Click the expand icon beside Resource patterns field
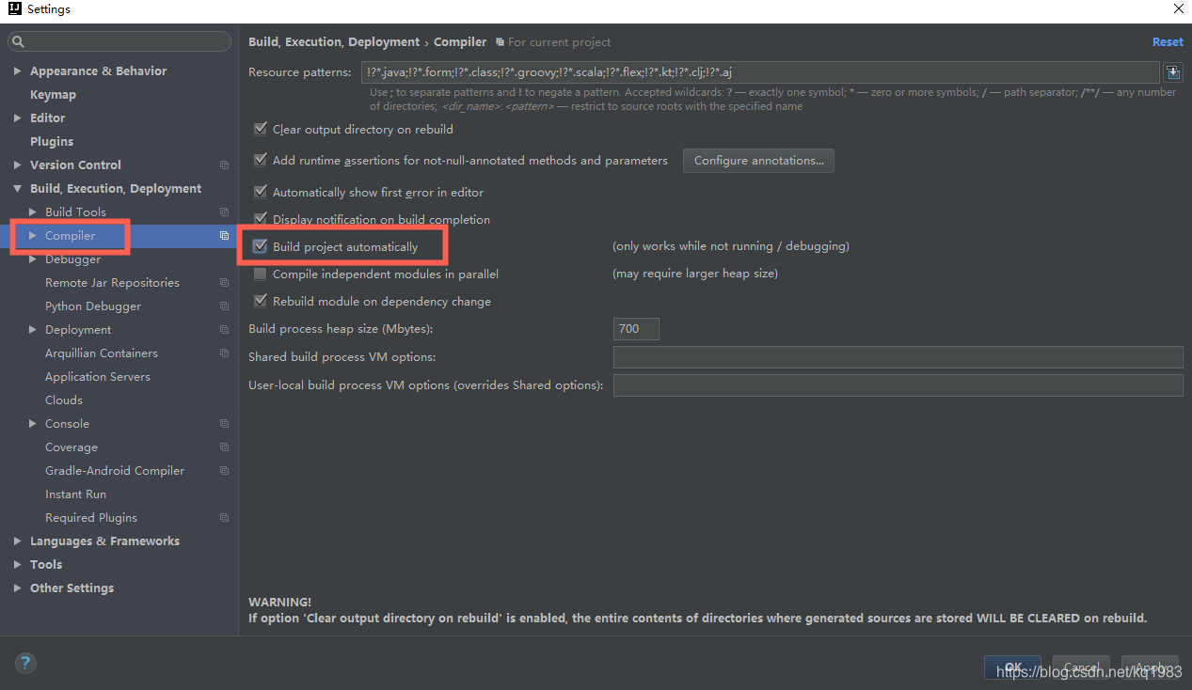 pyautogui.click(x=1172, y=71)
